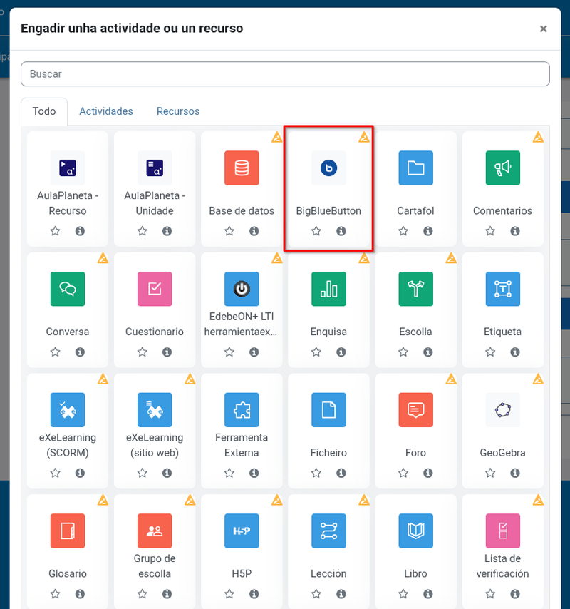Click the Lección activity link

tap(328, 573)
